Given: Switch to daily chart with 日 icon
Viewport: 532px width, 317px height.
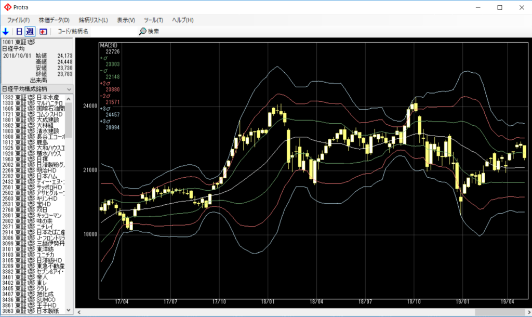Looking at the screenshot, I should point(19,32).
